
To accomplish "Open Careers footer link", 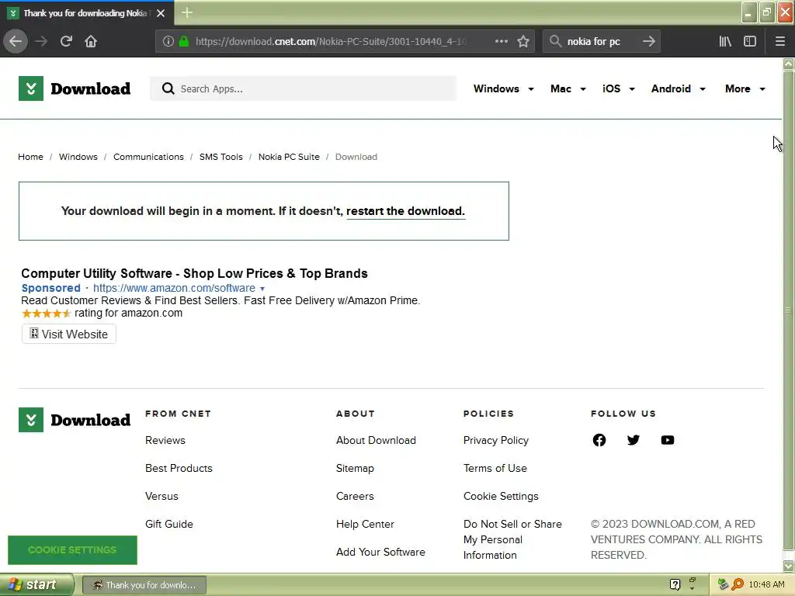I will 355,496.
